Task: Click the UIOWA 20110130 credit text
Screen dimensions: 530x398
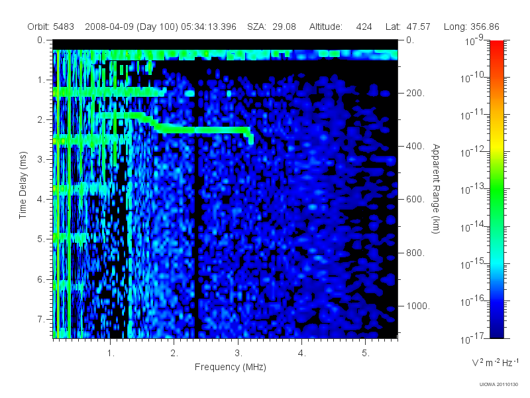Action: [499, 385]
